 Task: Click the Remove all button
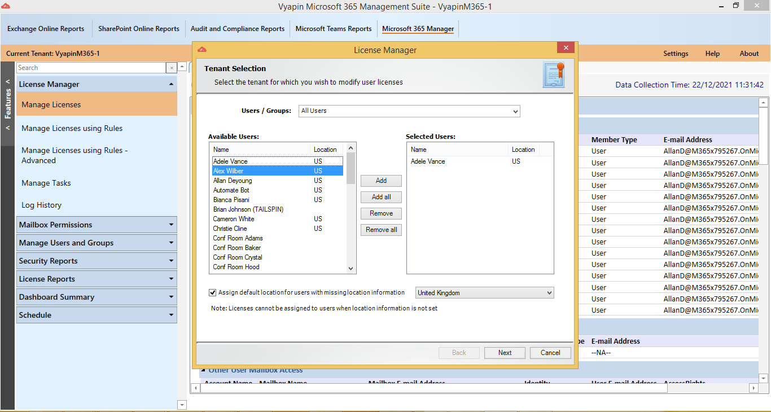(381, 230)
